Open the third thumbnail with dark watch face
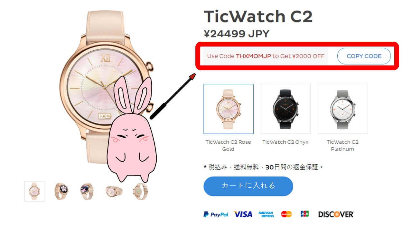412x231 pixels. (x=87, y=191)
